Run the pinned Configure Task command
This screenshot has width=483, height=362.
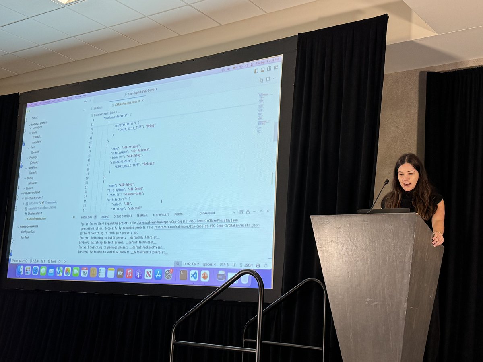tap(28, 232)
